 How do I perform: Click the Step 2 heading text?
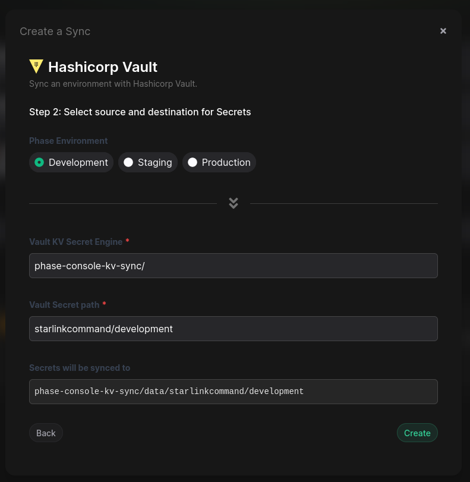click(x=140, y=112)
